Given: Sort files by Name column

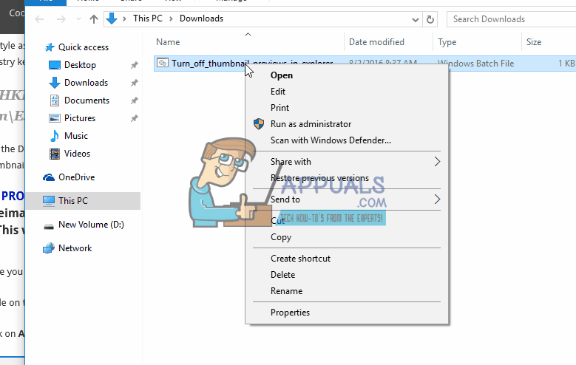Looking at the screenshot, I should point(168,42).
